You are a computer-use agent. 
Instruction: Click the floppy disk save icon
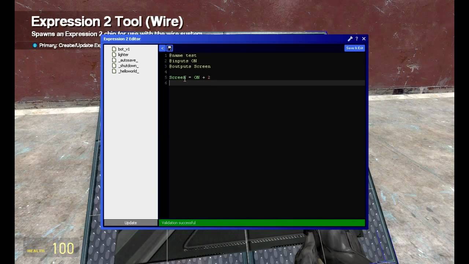(170, 48)
